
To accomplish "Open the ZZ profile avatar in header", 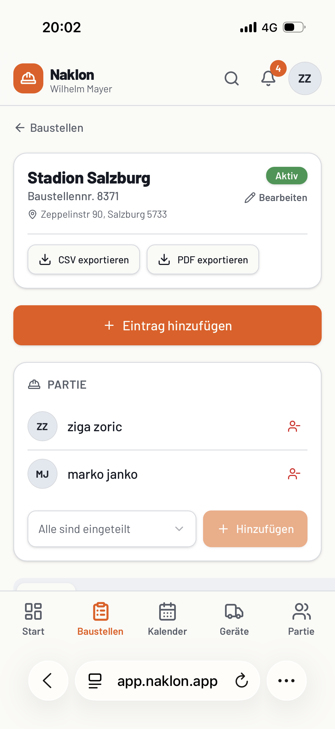I will tap(305, 78).
